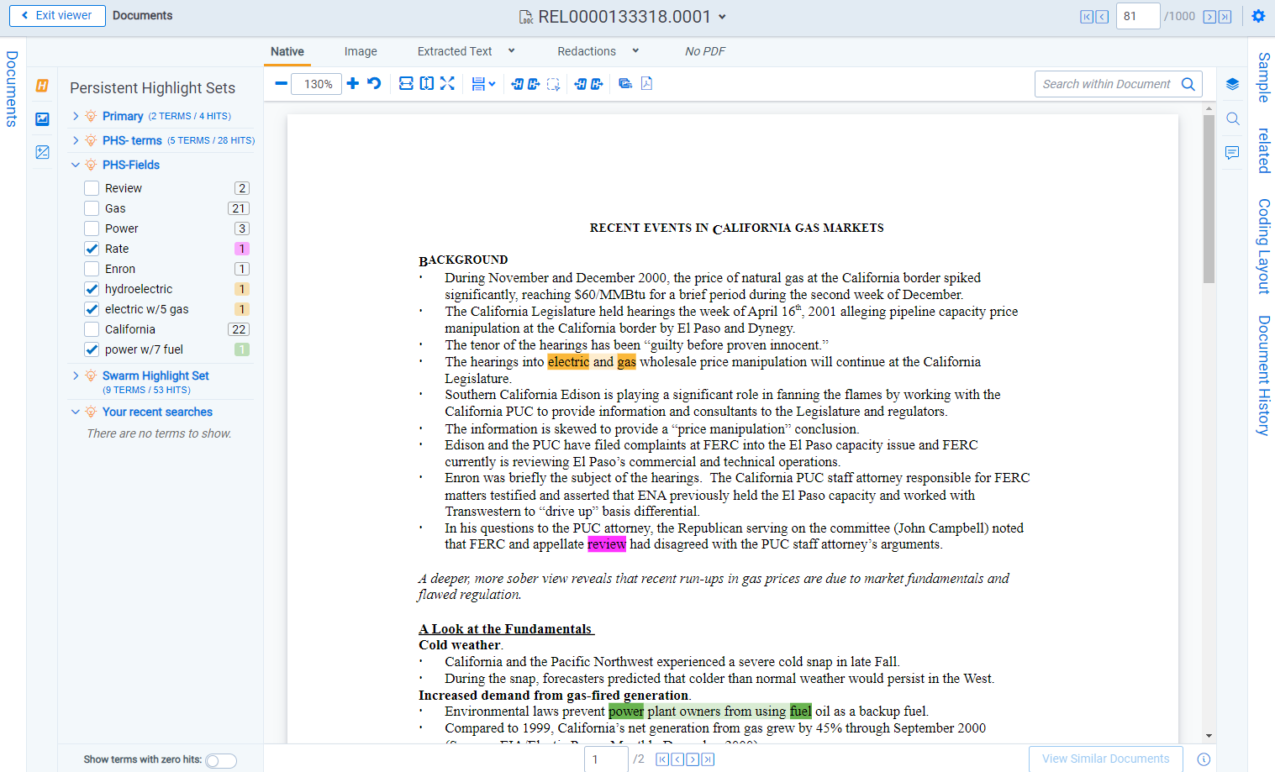Viewport: 1275px width, 772px height.
Task: Toggle Show terms with zero hits
Action: click(x=221, y=760)
